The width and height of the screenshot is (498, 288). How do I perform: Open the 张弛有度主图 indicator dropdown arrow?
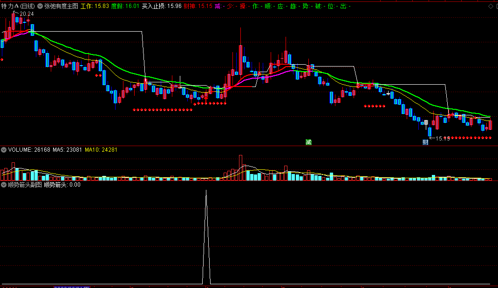pyautogui.click(x=40, y=6)
